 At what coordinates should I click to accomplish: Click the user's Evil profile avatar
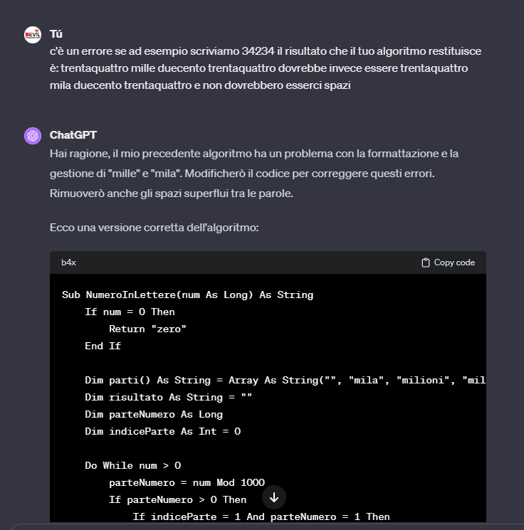click(x=33, y=34)
